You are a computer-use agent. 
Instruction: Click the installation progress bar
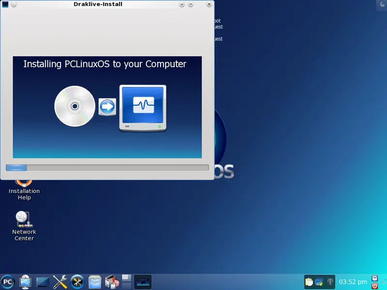pyautogui.click(x=107, y=168)
